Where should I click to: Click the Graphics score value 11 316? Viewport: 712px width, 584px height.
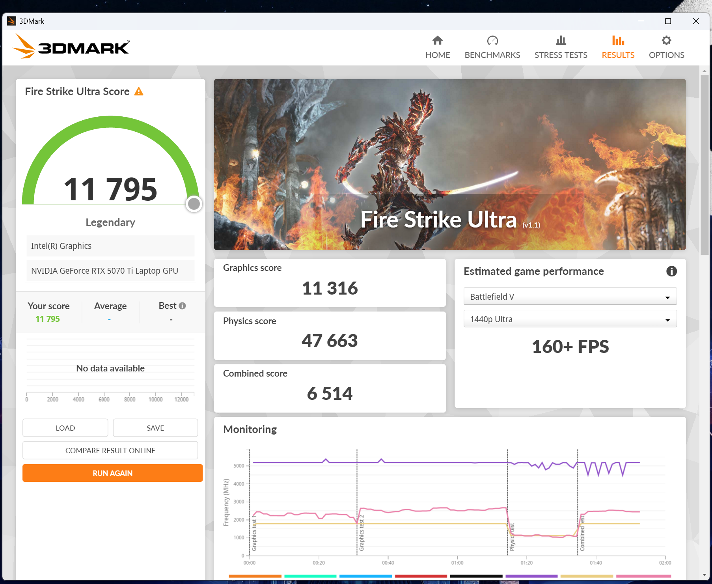click(x=330, y=288)
